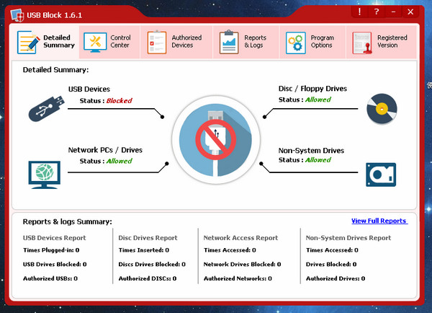Click the Non-System Drives Report heading
The height and width of the screenshot is (313, 432).
[x=348, y=238]
